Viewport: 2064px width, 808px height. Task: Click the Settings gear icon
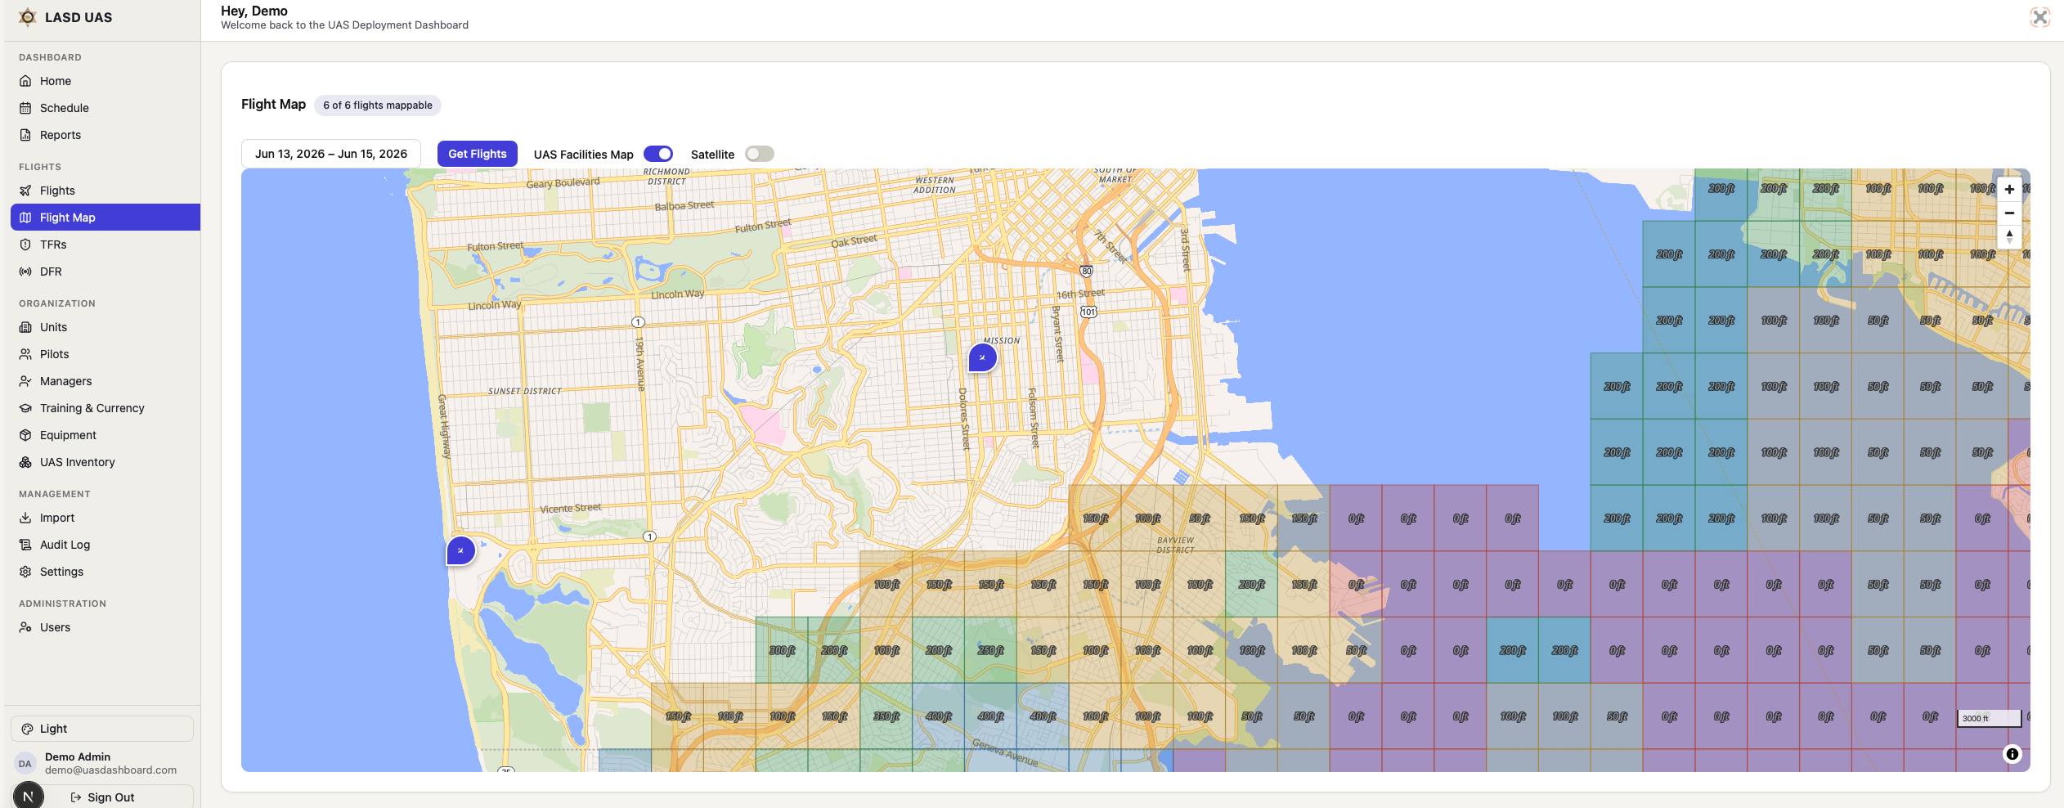point(25,572)
